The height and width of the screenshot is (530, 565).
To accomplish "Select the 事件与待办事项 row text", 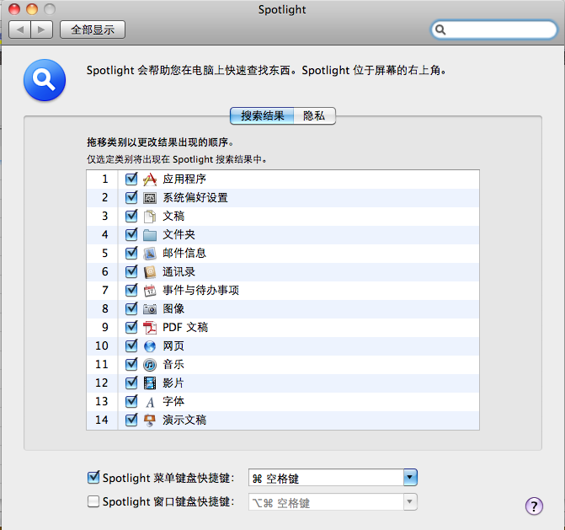I will 200,291.
